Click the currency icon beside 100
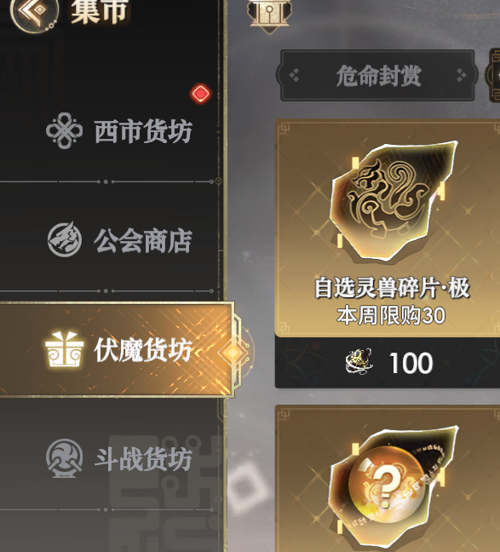500x552 pixels. pyautogui.click(x=359, y=361)
